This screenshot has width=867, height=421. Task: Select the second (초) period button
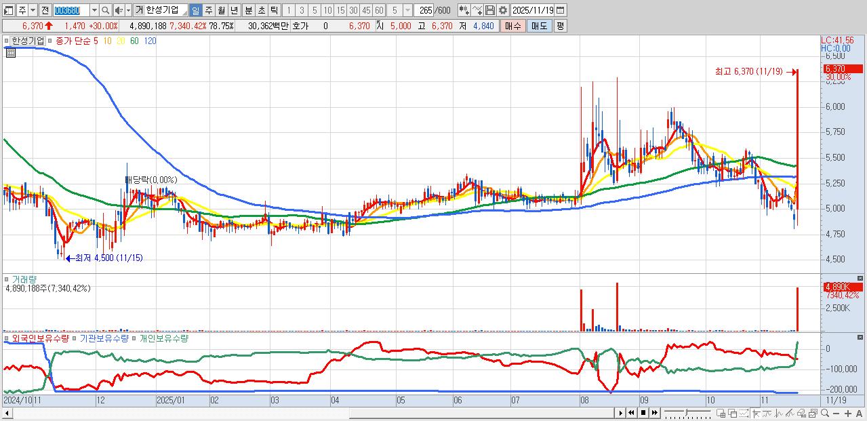click(261, 10)
